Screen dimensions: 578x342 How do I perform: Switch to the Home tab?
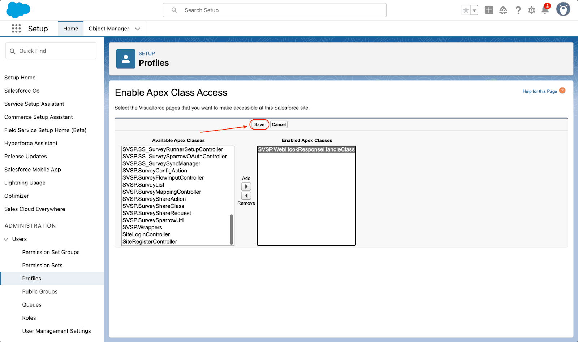click(x=70, y=28)
